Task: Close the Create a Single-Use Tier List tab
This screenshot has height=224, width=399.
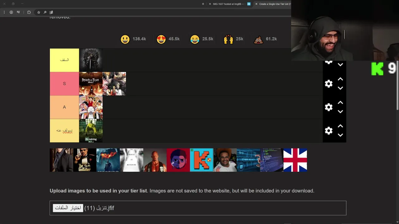Action: coord(256,4)
